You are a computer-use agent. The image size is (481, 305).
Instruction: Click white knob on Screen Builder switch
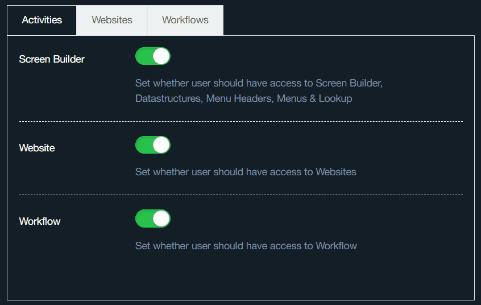point(161,56)
